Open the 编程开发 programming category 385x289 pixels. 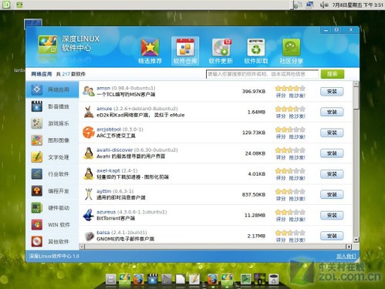[x=52, y=191]
